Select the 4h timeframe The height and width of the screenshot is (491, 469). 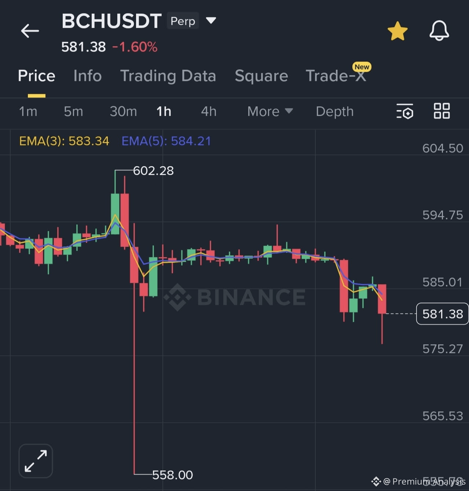pos(208,111)
